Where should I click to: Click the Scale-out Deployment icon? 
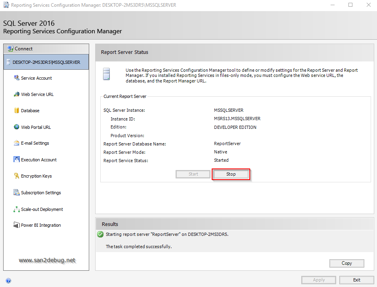point(17,209)
